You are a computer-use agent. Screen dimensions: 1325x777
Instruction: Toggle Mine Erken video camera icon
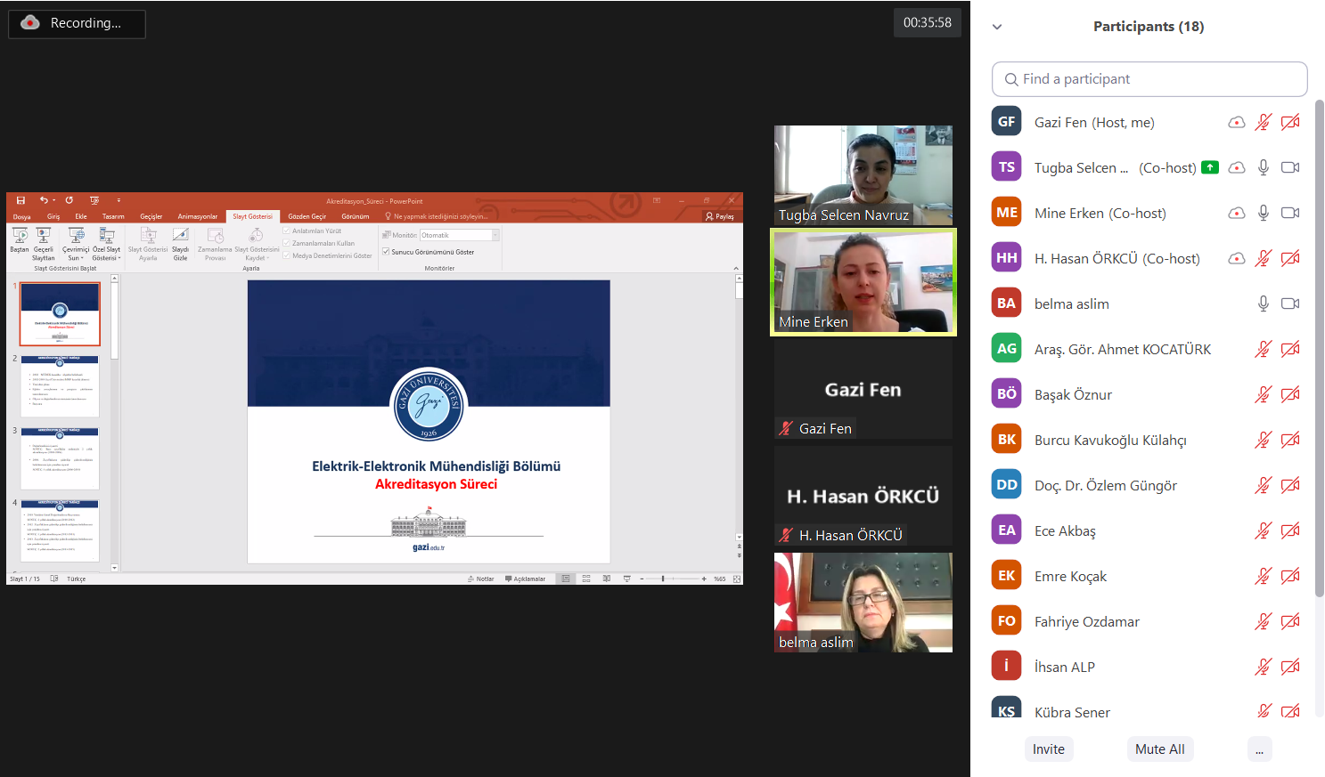tap(1290, 213)
